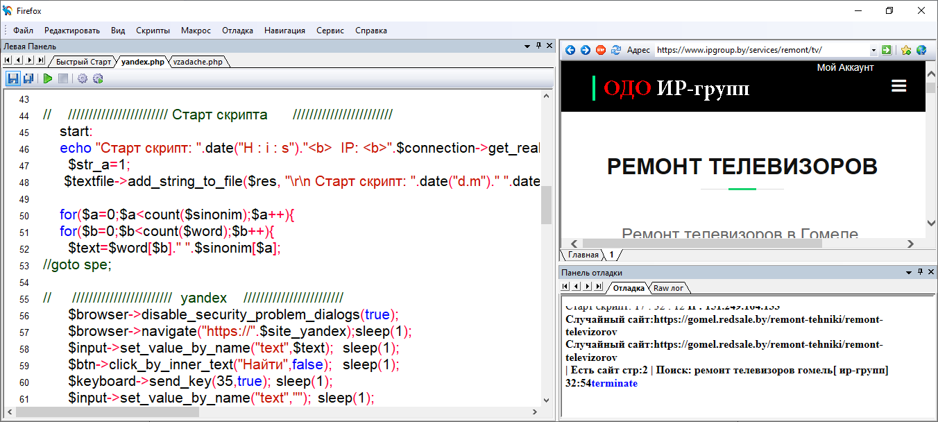Click the Save all files icon
The height and width of the screenshot is (422, 938).
(x=28, y=78)
